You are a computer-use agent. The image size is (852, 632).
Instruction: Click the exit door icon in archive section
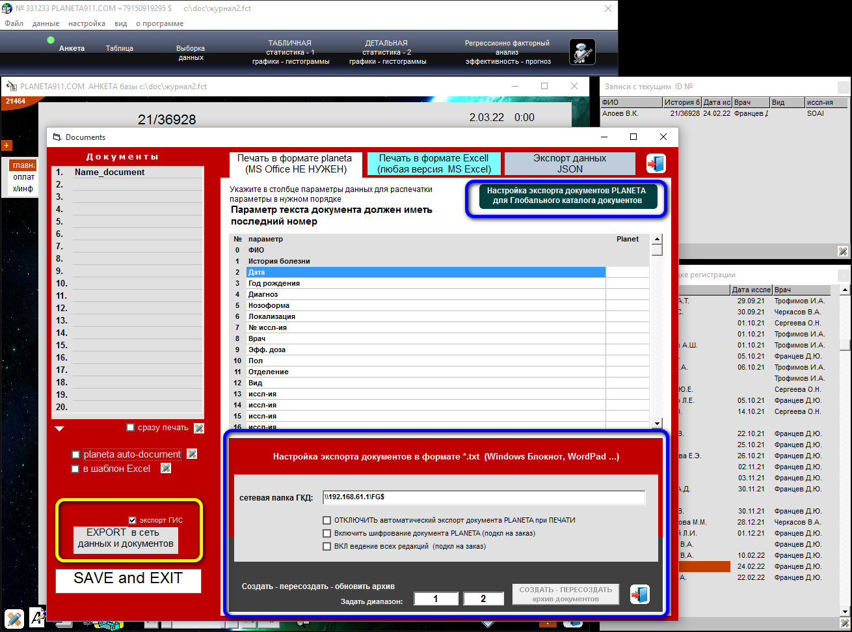tap(639, 594)
